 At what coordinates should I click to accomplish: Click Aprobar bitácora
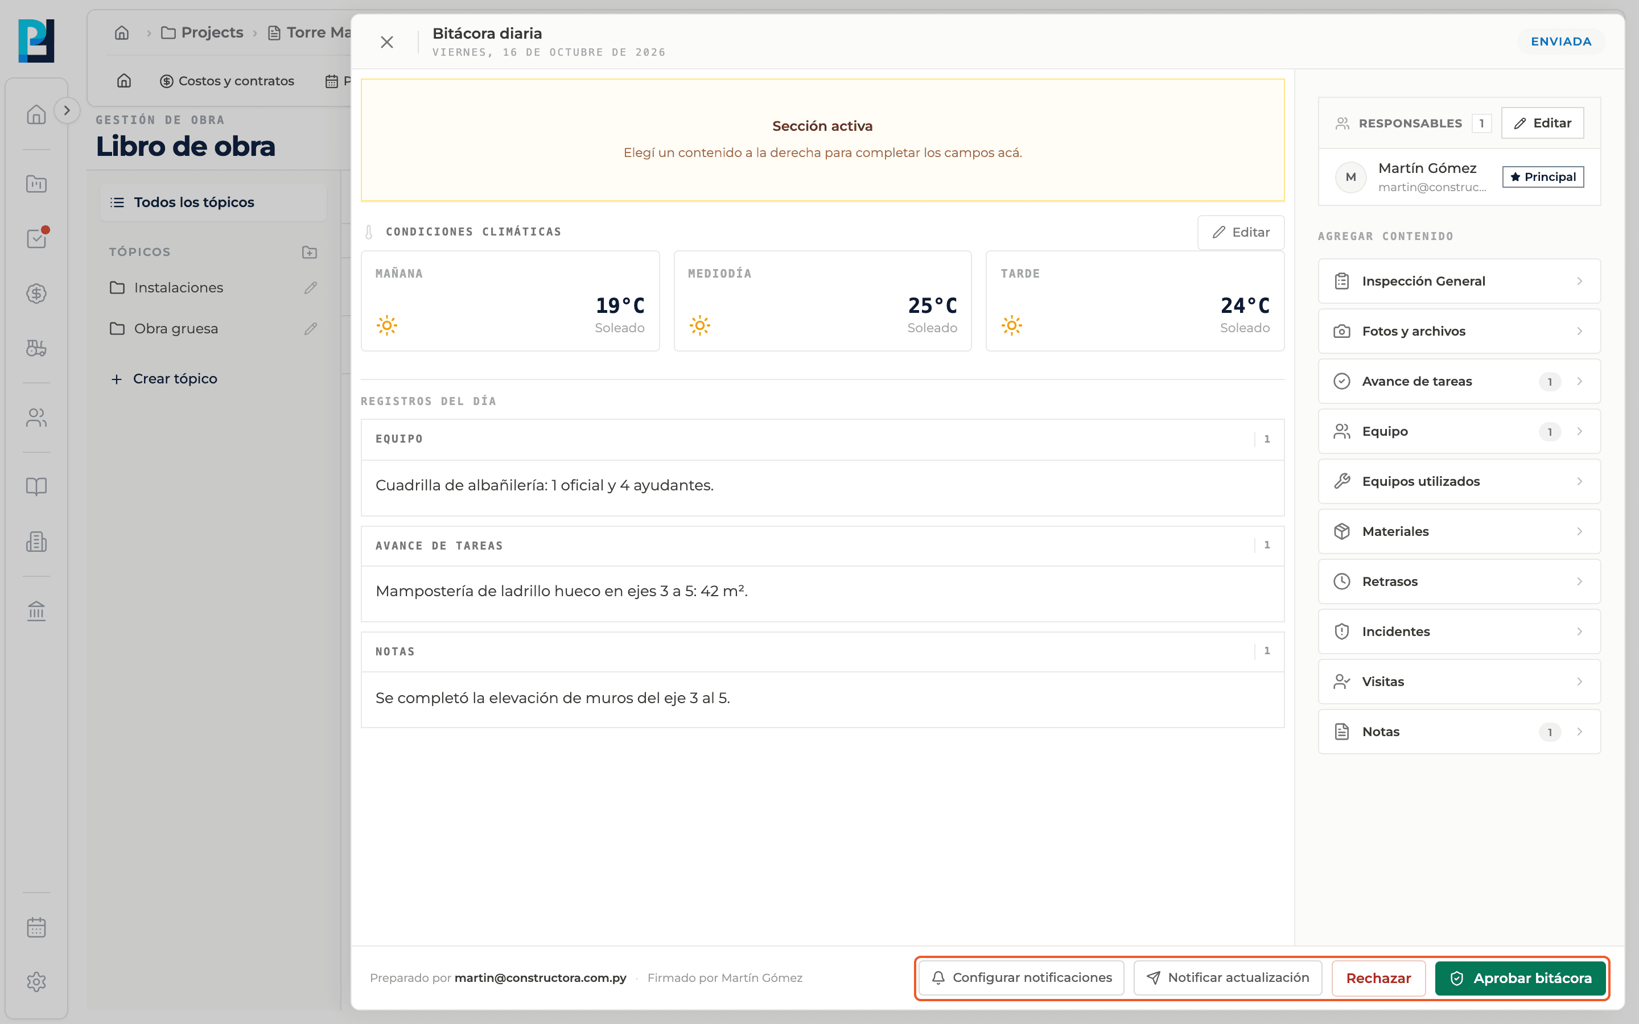point(1521,978)
